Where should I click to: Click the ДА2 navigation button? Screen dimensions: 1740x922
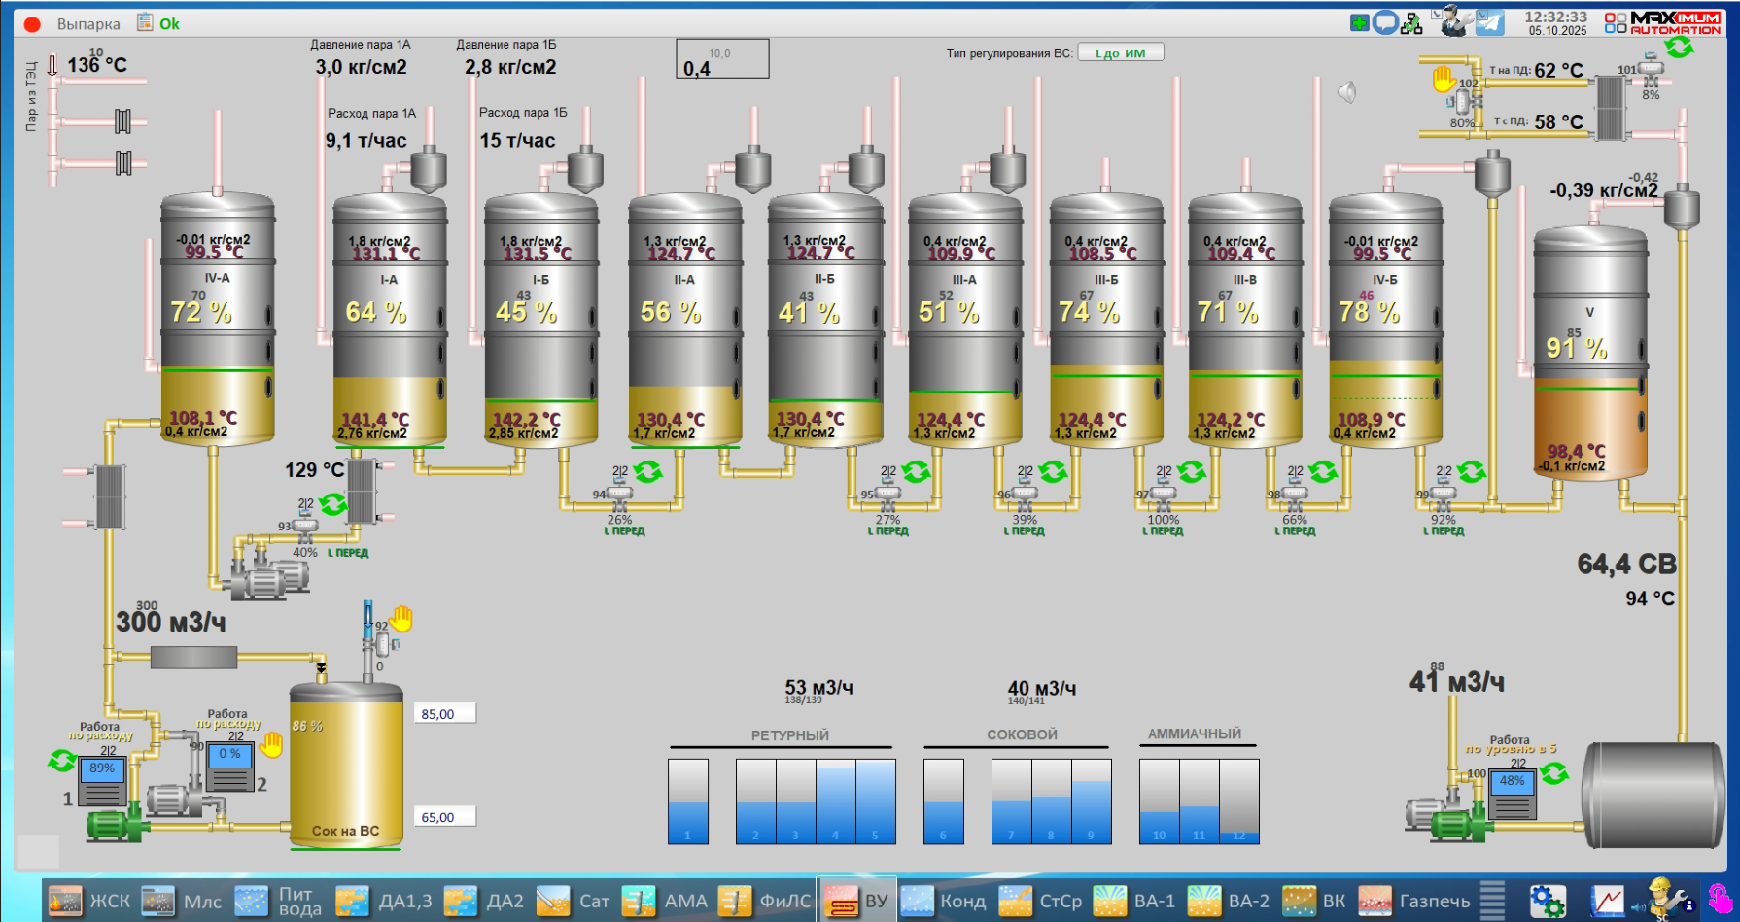[x=483, y=901]
